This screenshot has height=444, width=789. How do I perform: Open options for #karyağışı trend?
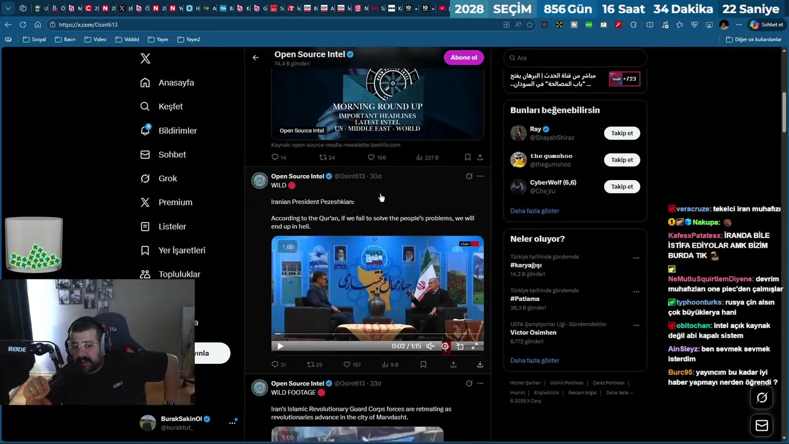pyautogui.click(x=636, y=258)
